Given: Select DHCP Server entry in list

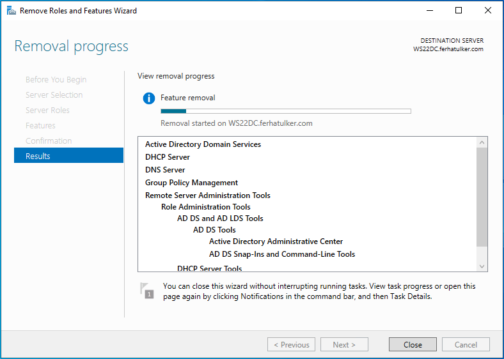Looking at the screenshot, I should [168, 157].
